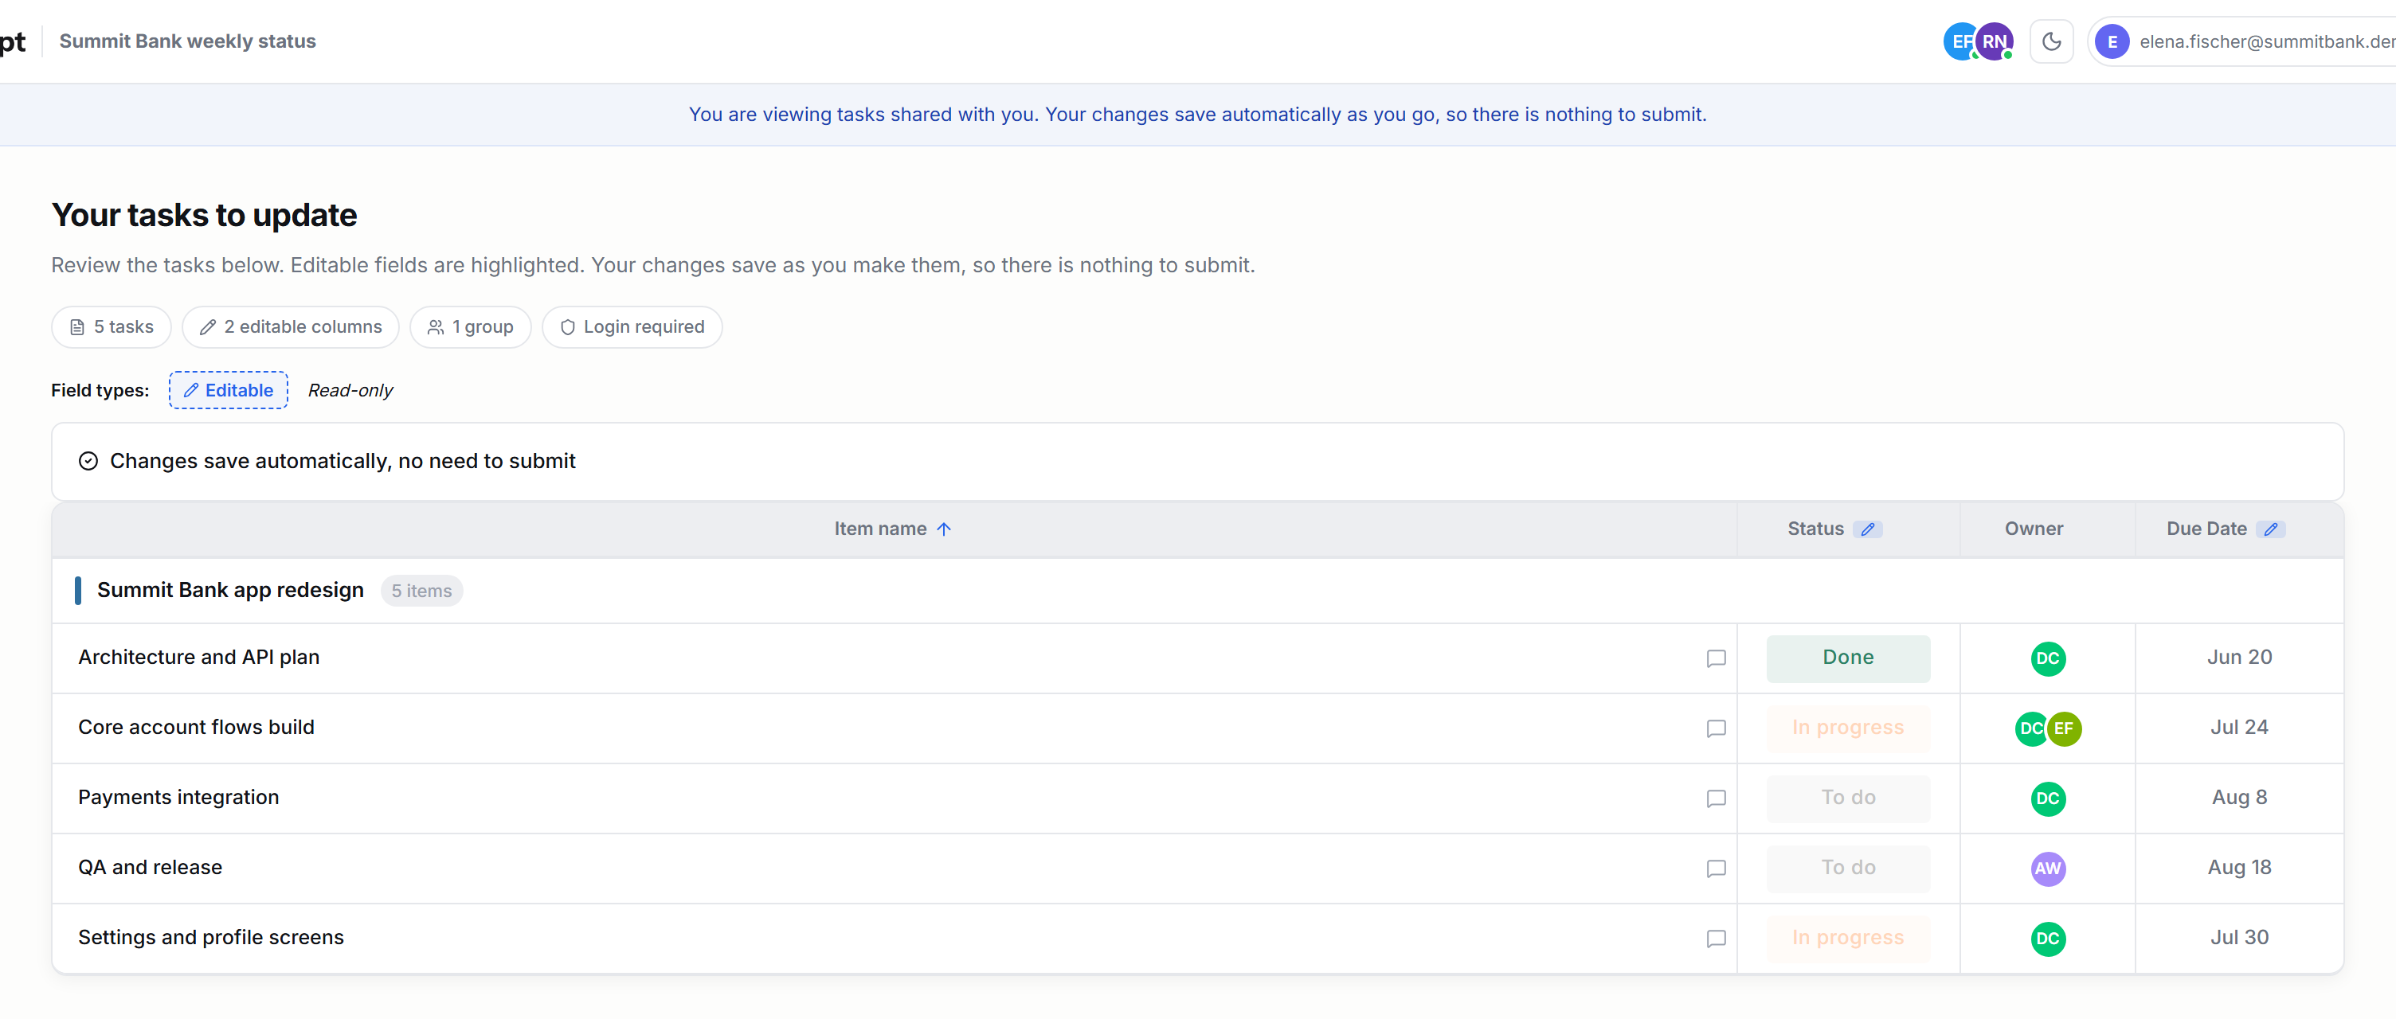Click the Due Date column pencil icon
This screenshot has width=2396, height=1019.
(2270, 529)
